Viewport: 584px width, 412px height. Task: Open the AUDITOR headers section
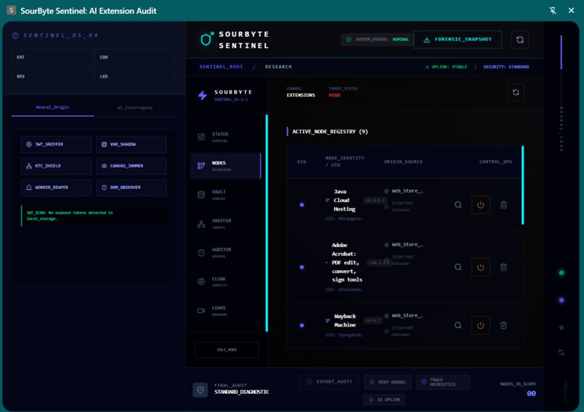[x=226, y=253]
